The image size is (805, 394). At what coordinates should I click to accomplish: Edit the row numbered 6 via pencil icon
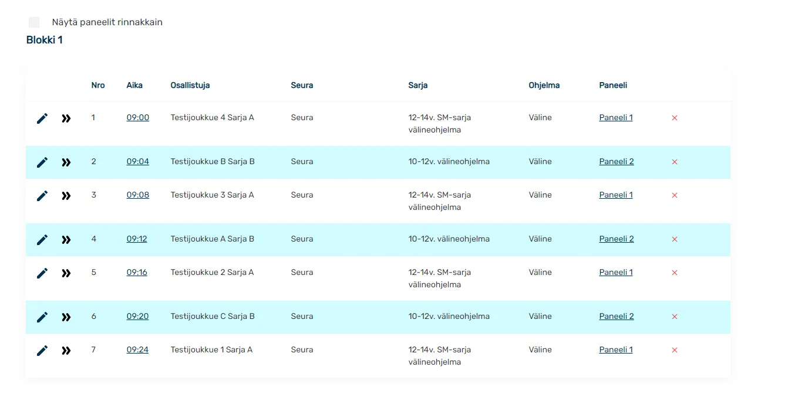coord(42,317)
